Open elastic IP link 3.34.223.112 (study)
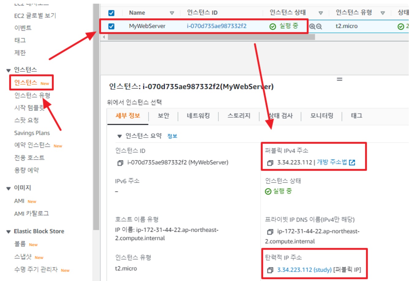This screenshot has width=409, height=281. 304,270
